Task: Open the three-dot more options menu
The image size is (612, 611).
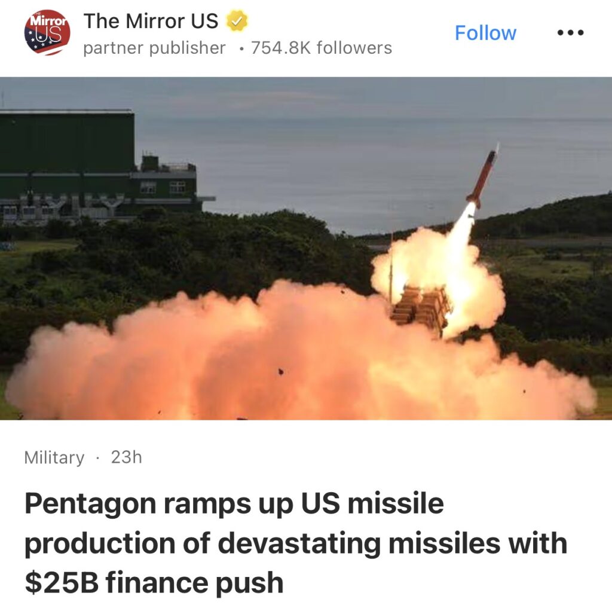Action: [570, 33]
